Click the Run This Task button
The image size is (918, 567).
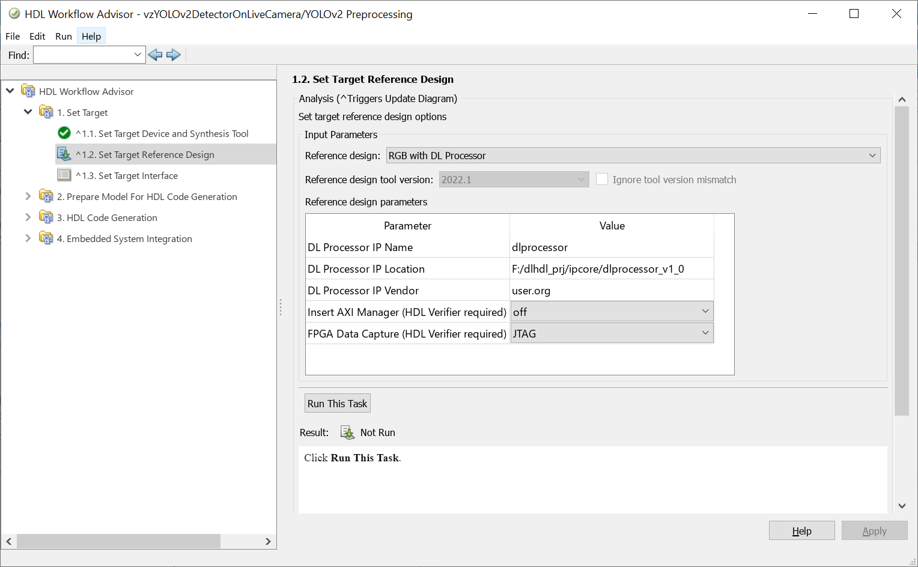[x=337, y=404]
